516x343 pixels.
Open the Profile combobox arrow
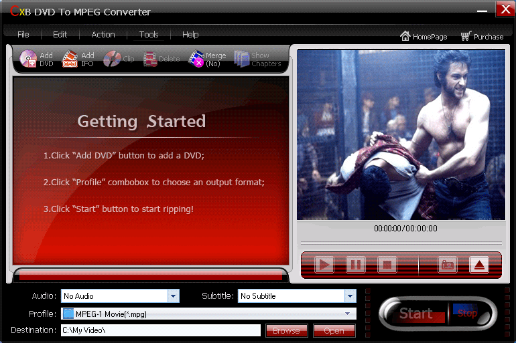coord(348,314)
